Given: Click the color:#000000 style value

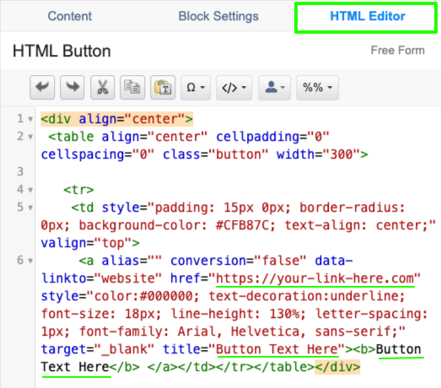Looking at the screenshot, I should [x=143, y=296].
